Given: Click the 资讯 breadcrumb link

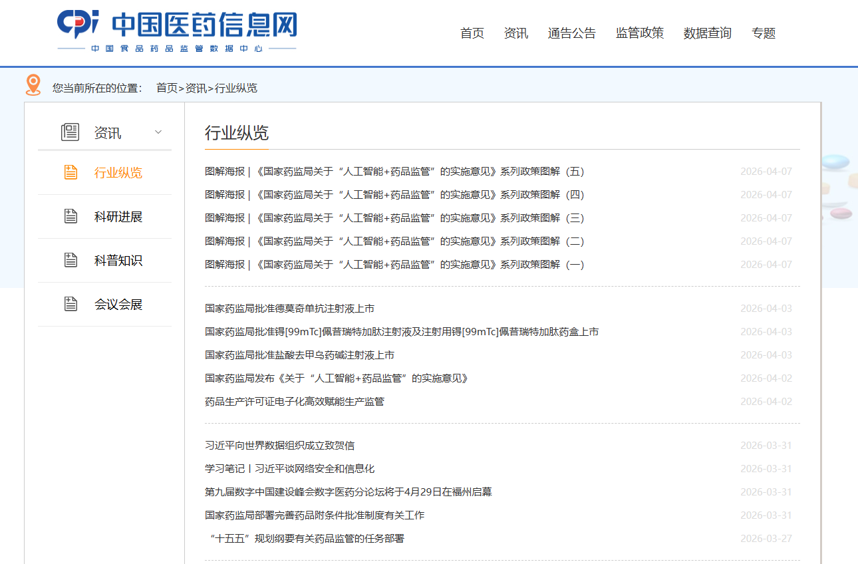Looking at the screenshot, I should click(x=196, y=88).
